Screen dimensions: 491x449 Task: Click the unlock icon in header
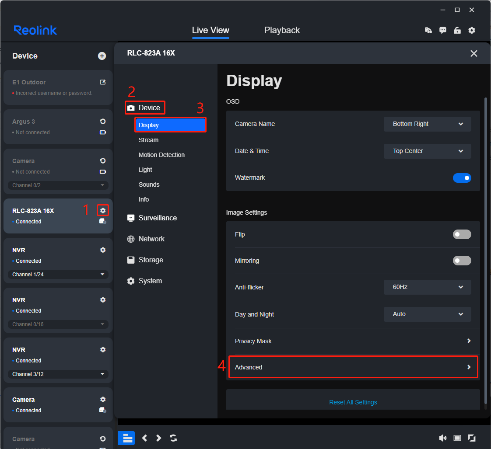coord(457,30)
